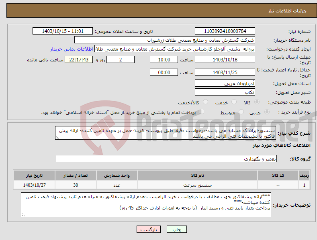Click the چاپ (print) button
The image size is (317, 240).
(176, 229)
